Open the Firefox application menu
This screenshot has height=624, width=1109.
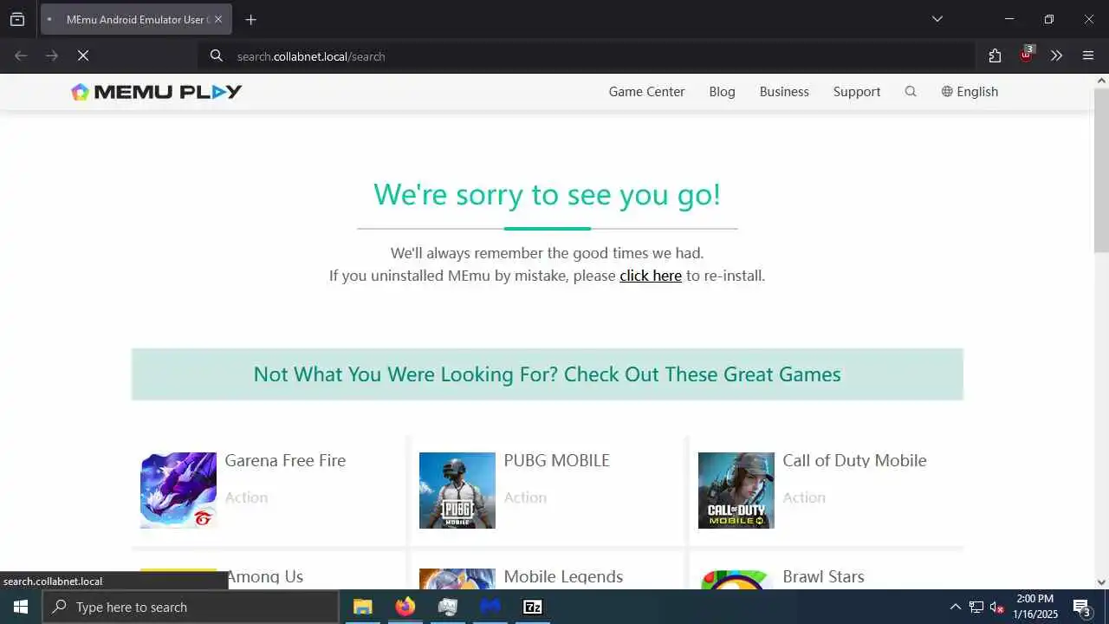pos(1088,55)
